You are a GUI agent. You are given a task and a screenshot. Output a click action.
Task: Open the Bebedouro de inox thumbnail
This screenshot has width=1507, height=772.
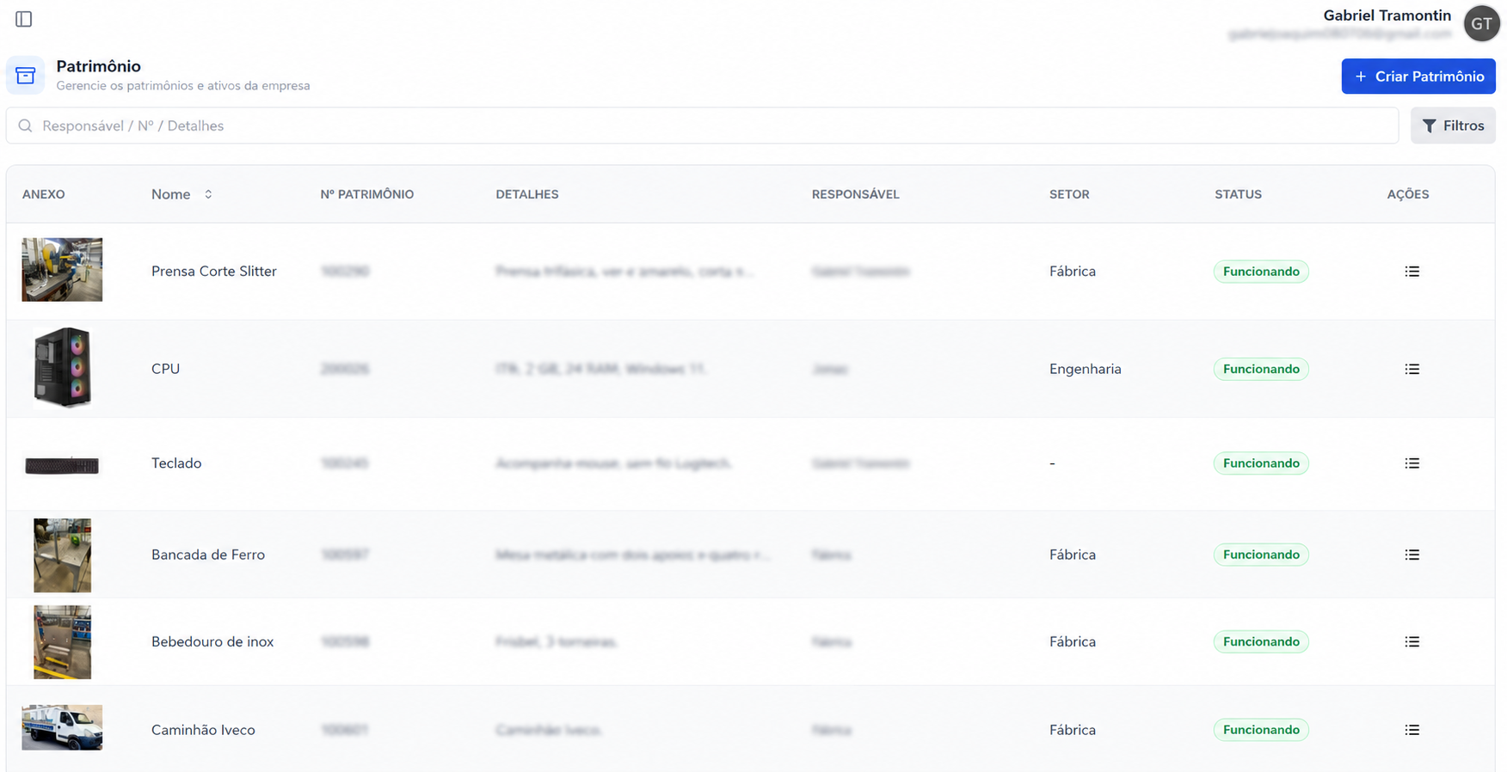click(x=62, y=642)
